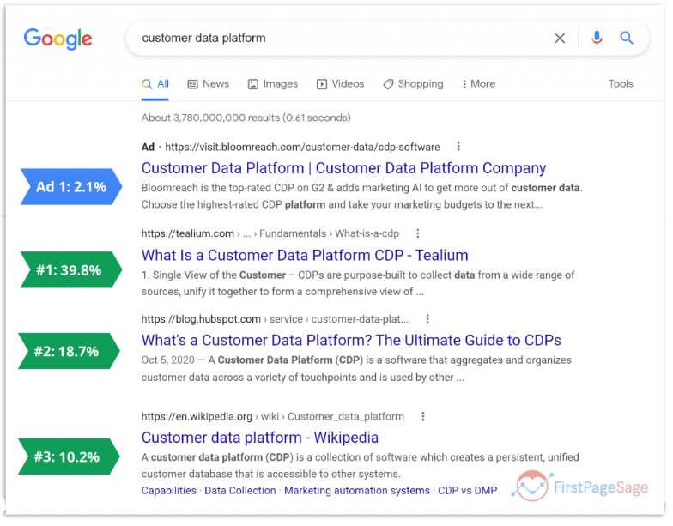
Task: Clear the search box text
Action: pyautogui.click(x=560, y=38)
